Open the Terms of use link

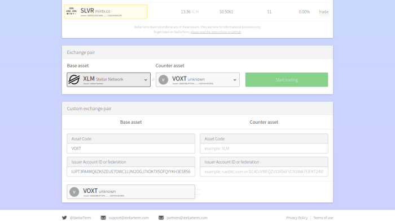323,218
